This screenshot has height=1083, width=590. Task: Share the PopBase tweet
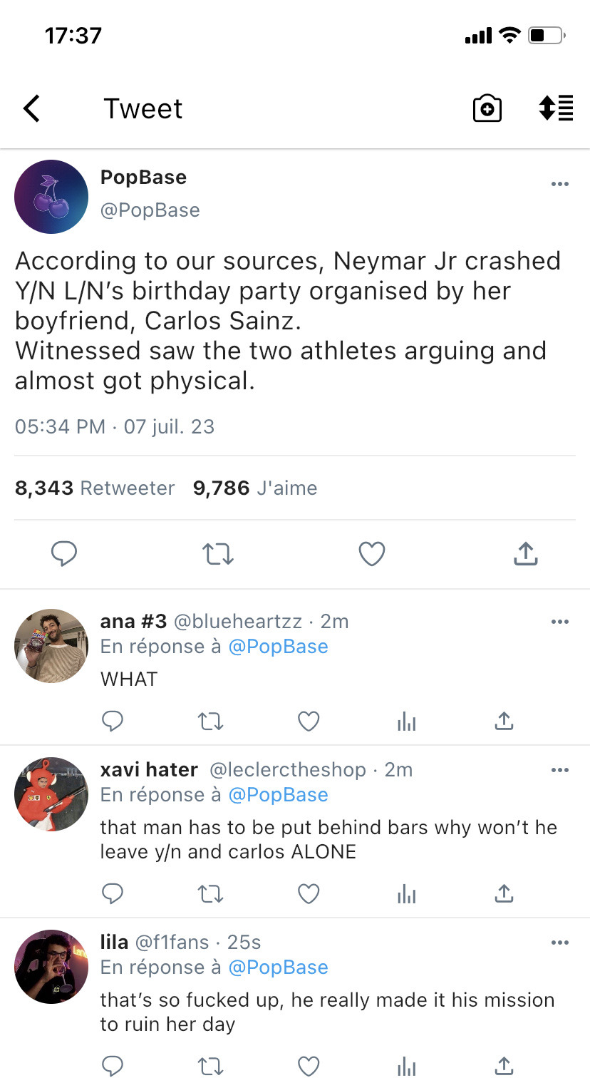[x=525, y=554]
